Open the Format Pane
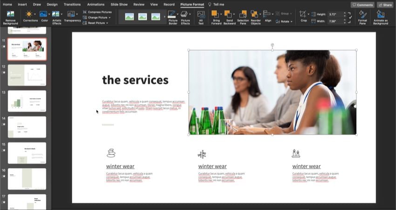396x210 pixels. pyautogui.click(x=362, y=17)
